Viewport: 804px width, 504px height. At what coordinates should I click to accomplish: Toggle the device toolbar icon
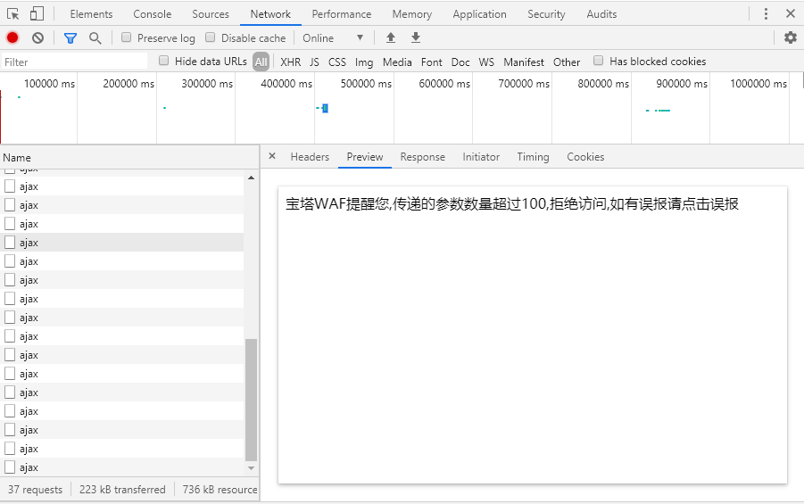37,13
